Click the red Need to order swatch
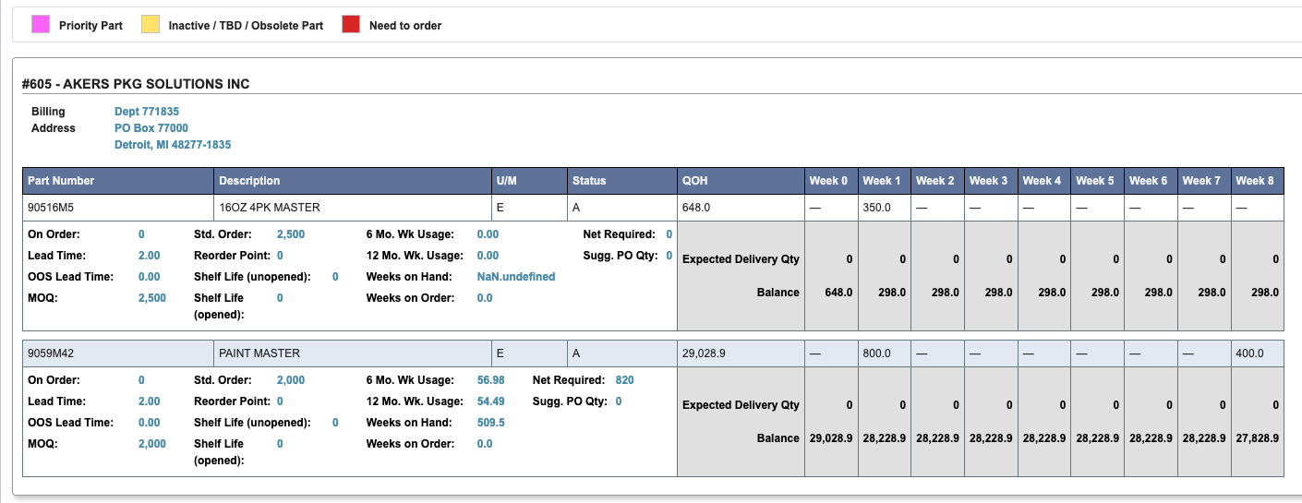 [351, 25]
